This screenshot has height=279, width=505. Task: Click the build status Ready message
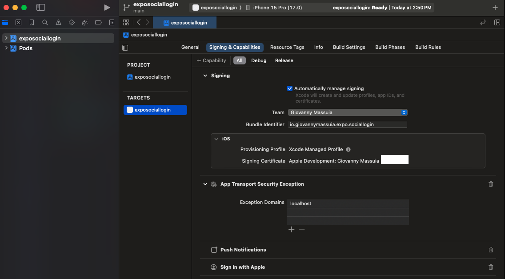click(x=382, y=8)
